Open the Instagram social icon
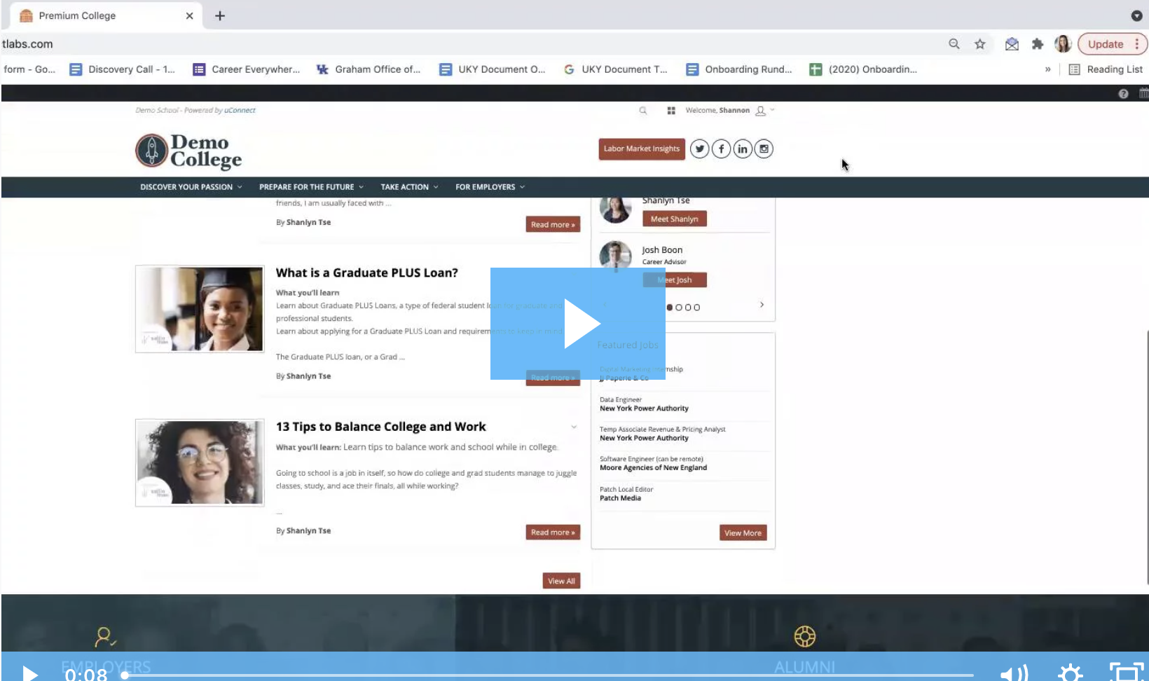The width and height of the screenshot is (1149, 681). point(764,149)
